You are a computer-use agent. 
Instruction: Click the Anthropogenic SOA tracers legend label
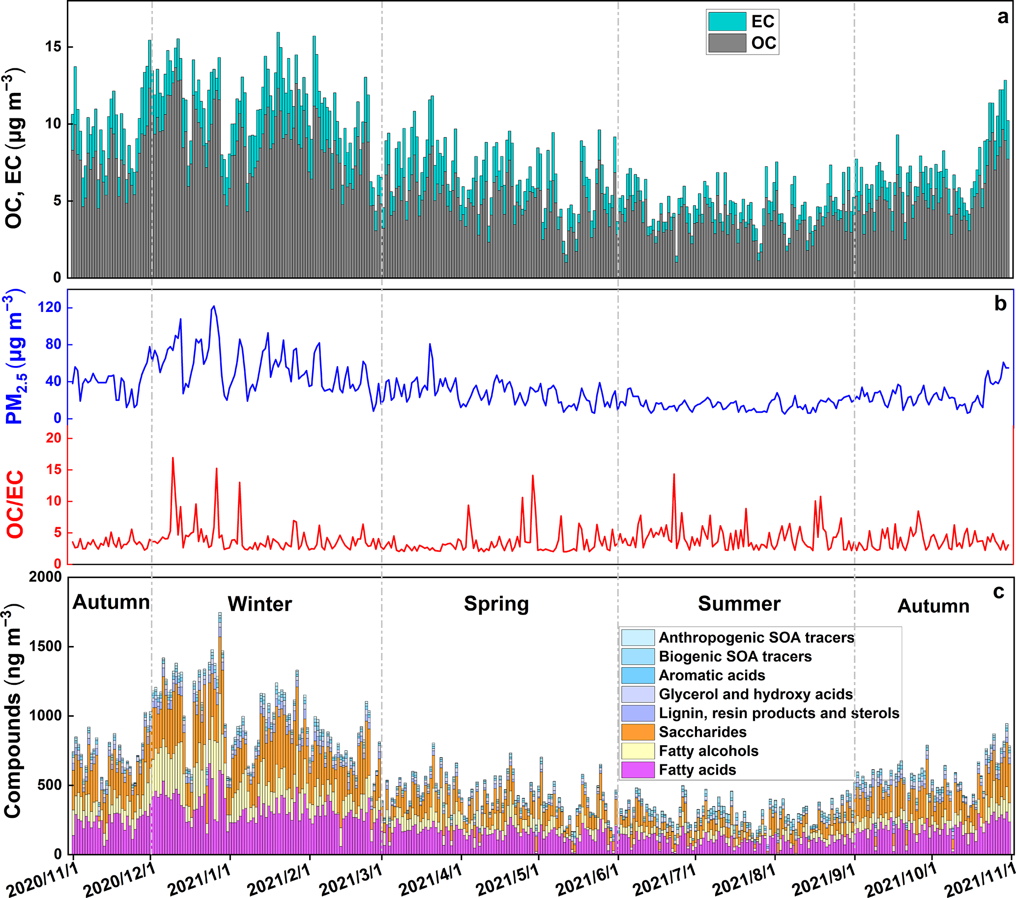point(756,638)
